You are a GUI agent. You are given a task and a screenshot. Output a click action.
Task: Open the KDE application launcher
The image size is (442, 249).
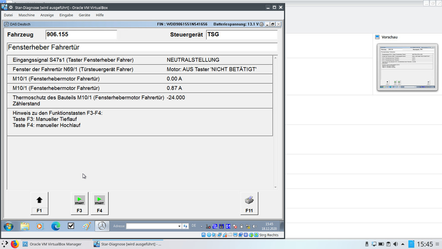point(5,244)
